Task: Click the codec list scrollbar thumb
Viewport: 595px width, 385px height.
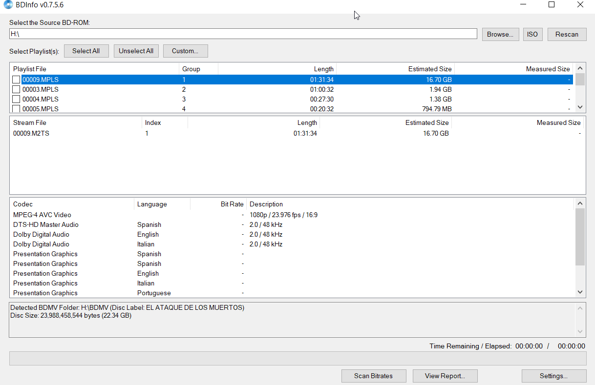Action: (x=580, y=237)
